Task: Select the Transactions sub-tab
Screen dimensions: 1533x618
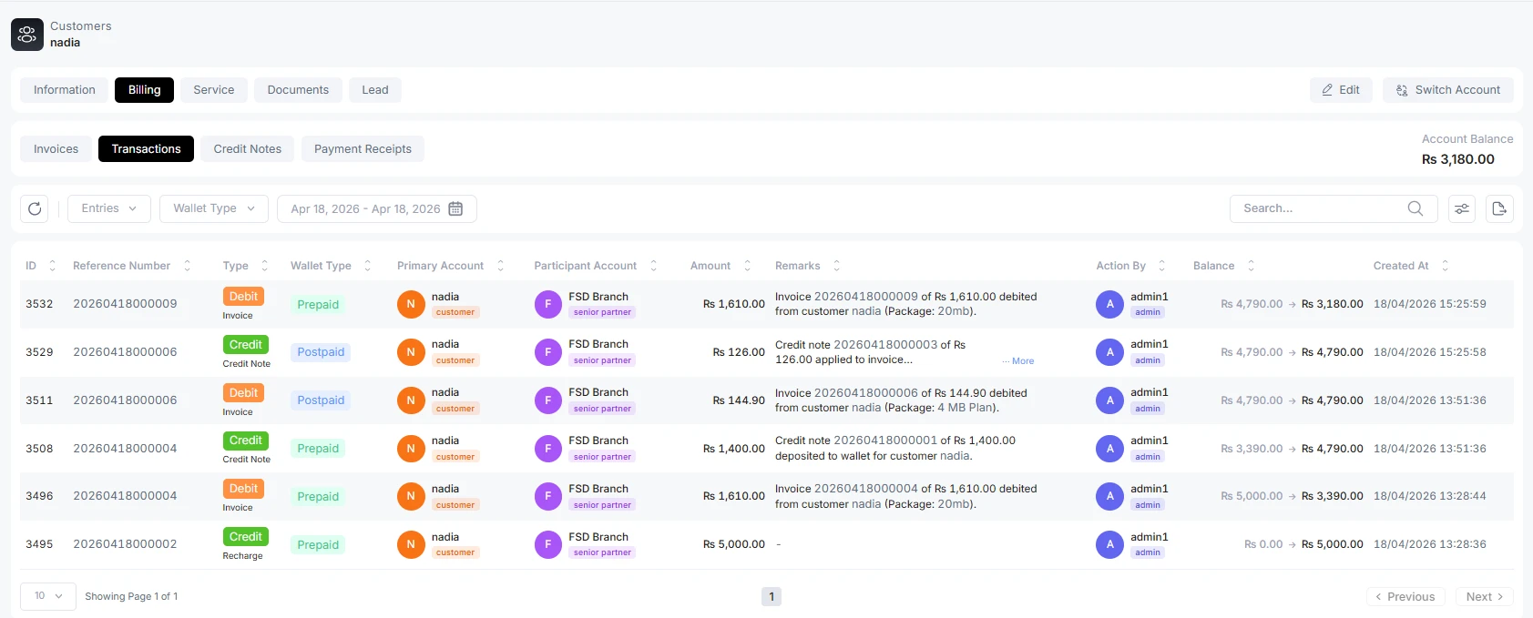Action: [146, 149]
